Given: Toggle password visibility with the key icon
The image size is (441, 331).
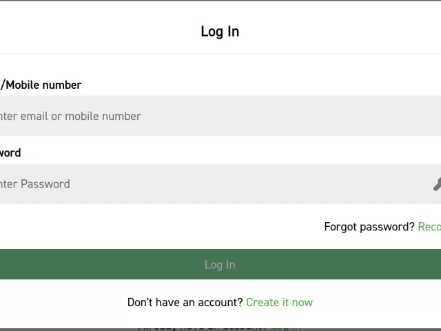Looking at the screenshot, I should coord(437,184).
